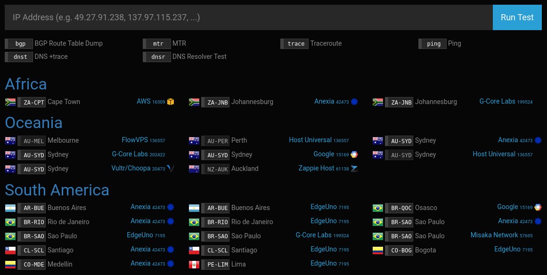This screenshot has height=275, width=547.
Task: Select ZA-JNB location with G-Core Labs
Action: coord(399,102)
